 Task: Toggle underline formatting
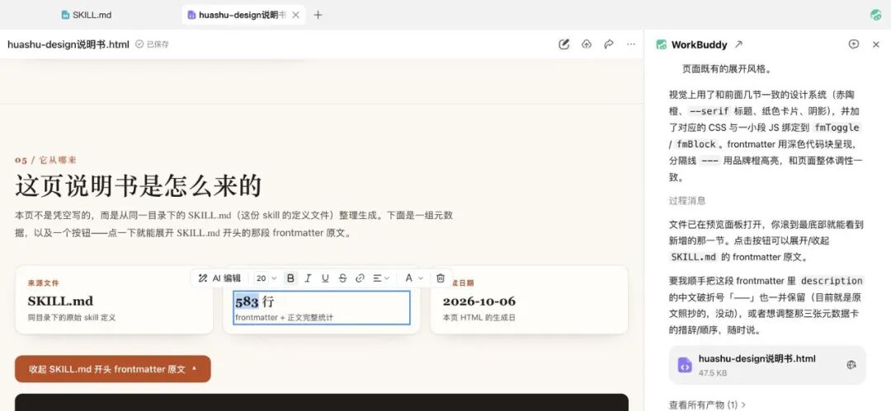[325, 278]
